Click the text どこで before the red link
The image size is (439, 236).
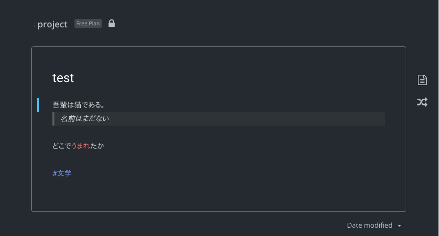click(x=62, y=146)
